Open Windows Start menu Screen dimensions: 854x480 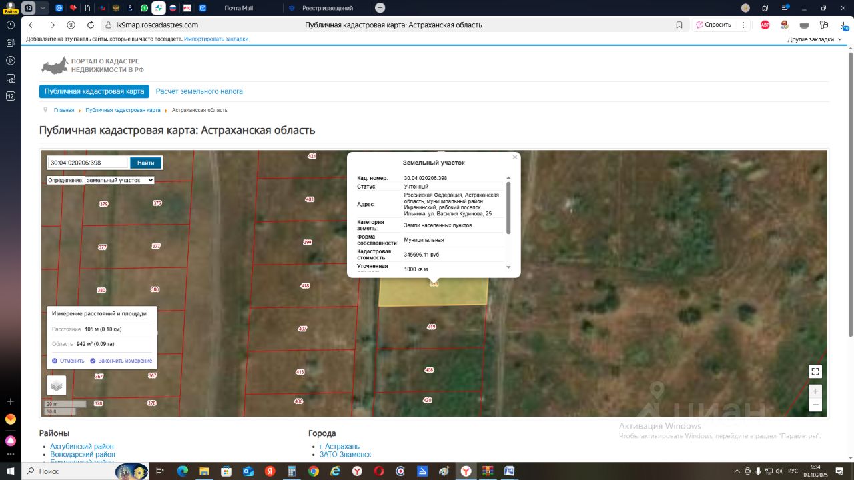pos(10,471)
